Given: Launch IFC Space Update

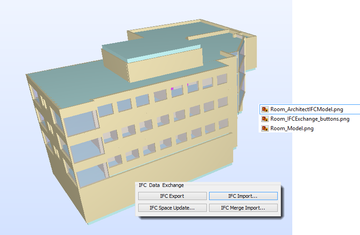Looking at the screenshot, I should (172, 208).
